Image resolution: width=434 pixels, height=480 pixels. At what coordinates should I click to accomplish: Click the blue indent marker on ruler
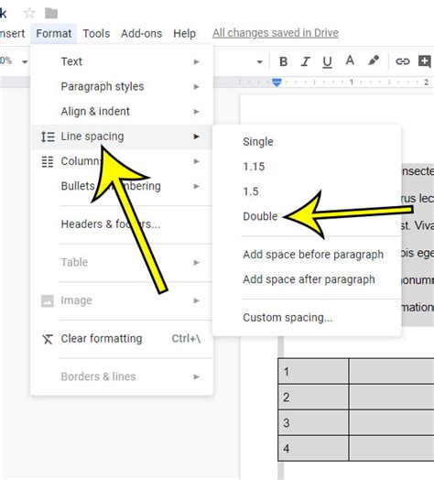click(x=277, y=82)
